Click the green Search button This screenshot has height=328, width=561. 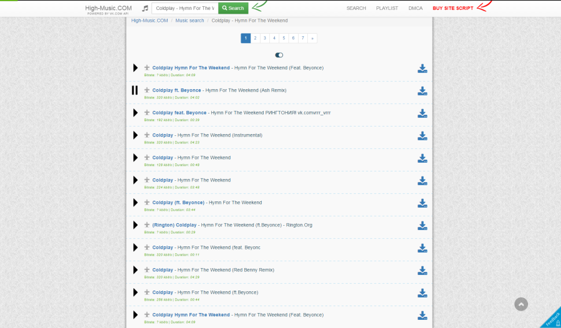[x=233, y=8]
